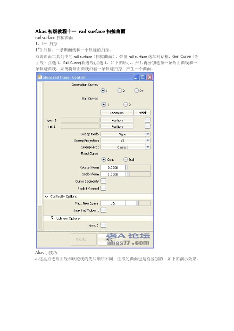This screenshot has width=234, height=331.
Task: Toggle the gen. 1 rebuild checkbox
Action: coord(148,120)
